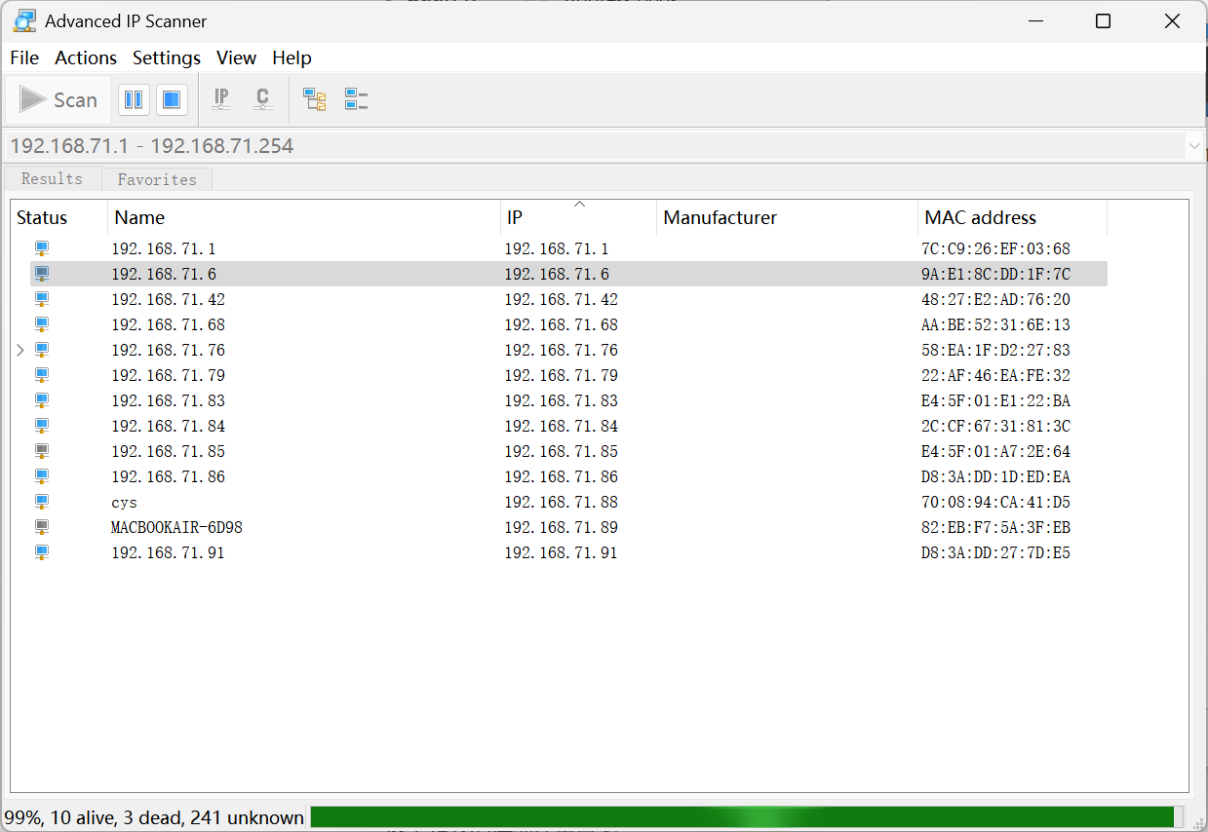
Task: Sort by the Status column header
Action: click(x=58, y=217)
